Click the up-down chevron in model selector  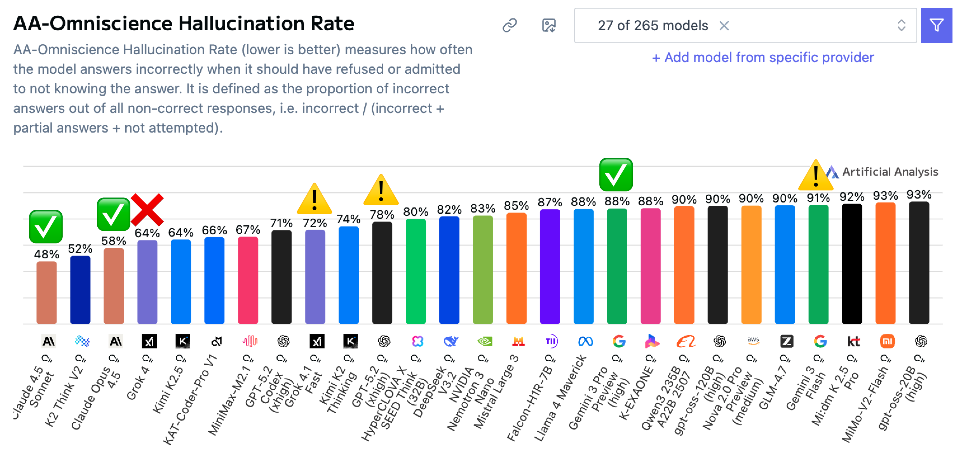tap(901, 25)
